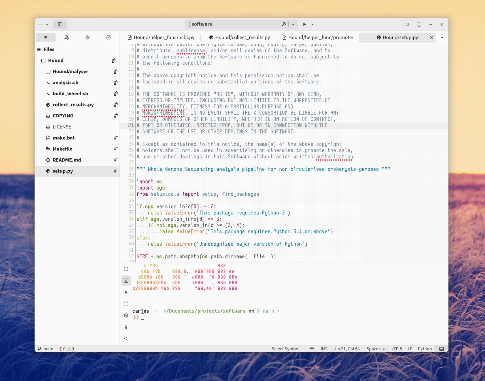Close the Hound/setup.py tab

(431, 37)
